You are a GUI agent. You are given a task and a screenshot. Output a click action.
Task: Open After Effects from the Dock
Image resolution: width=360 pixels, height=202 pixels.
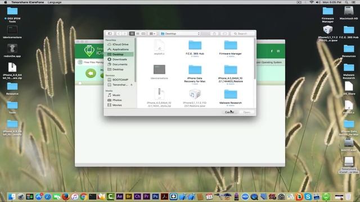tap(120, 196)
